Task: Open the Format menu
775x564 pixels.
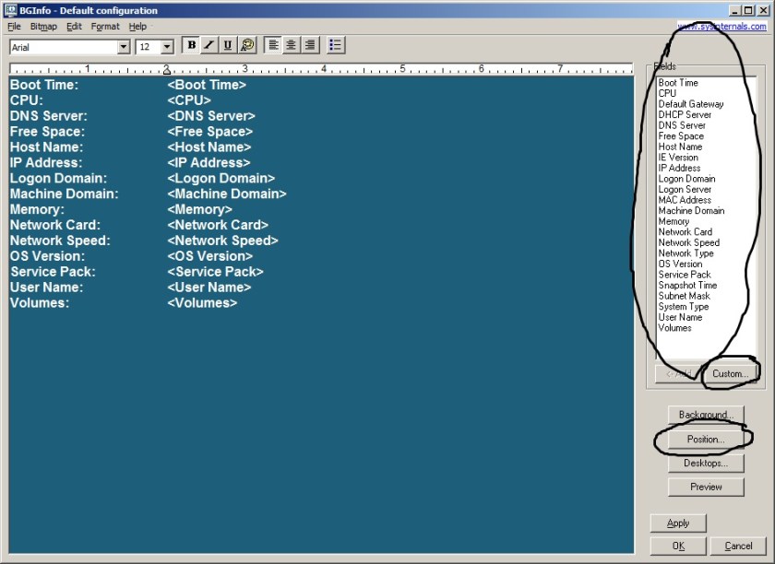Action: pos(105,27)
